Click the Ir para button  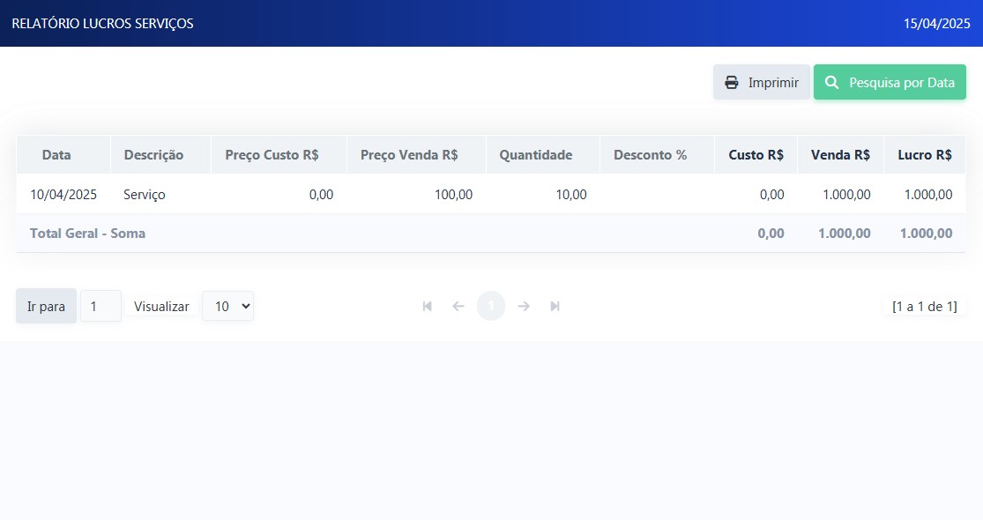point(46,307)
